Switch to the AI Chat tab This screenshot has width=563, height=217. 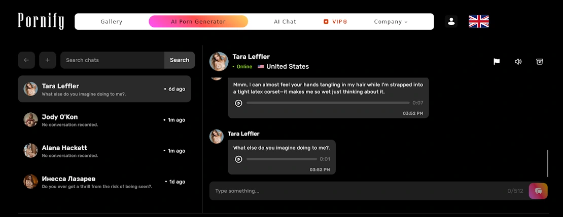(x=285, y=22)
